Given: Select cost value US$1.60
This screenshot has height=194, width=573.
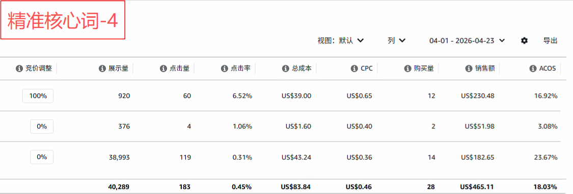Looking at the screenshot, I should [298, 127].
